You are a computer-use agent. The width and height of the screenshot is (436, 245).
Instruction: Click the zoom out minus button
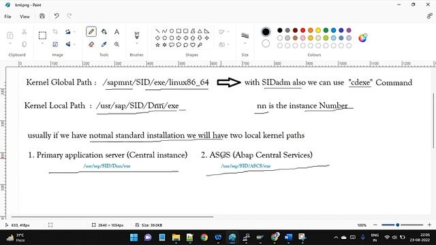(375, 225)
